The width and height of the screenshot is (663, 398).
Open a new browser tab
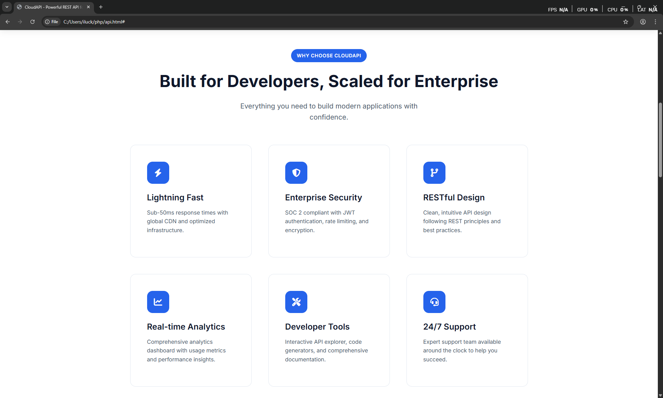click(101, 7)
